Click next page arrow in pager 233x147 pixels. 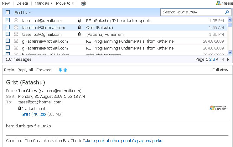pos(228,59)
